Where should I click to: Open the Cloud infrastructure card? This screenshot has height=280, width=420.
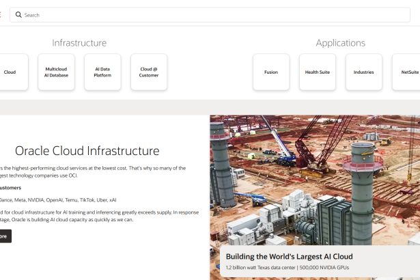coord(14,72)
